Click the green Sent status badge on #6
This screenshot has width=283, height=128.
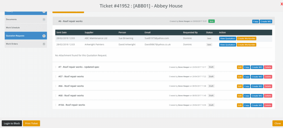tap(211, 21)
